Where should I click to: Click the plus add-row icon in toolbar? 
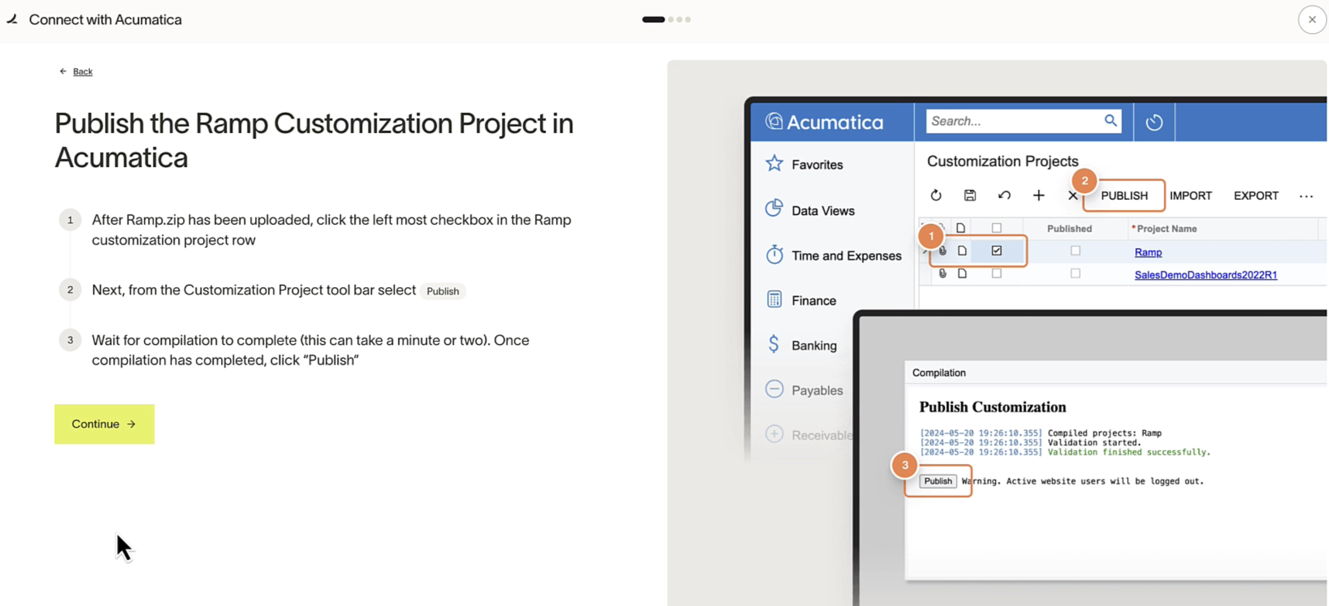tap(1038, 196)
